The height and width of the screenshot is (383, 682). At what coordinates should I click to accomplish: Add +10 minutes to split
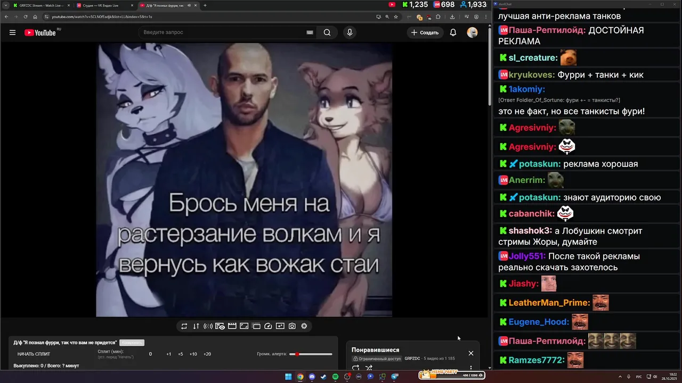(193, 354)
